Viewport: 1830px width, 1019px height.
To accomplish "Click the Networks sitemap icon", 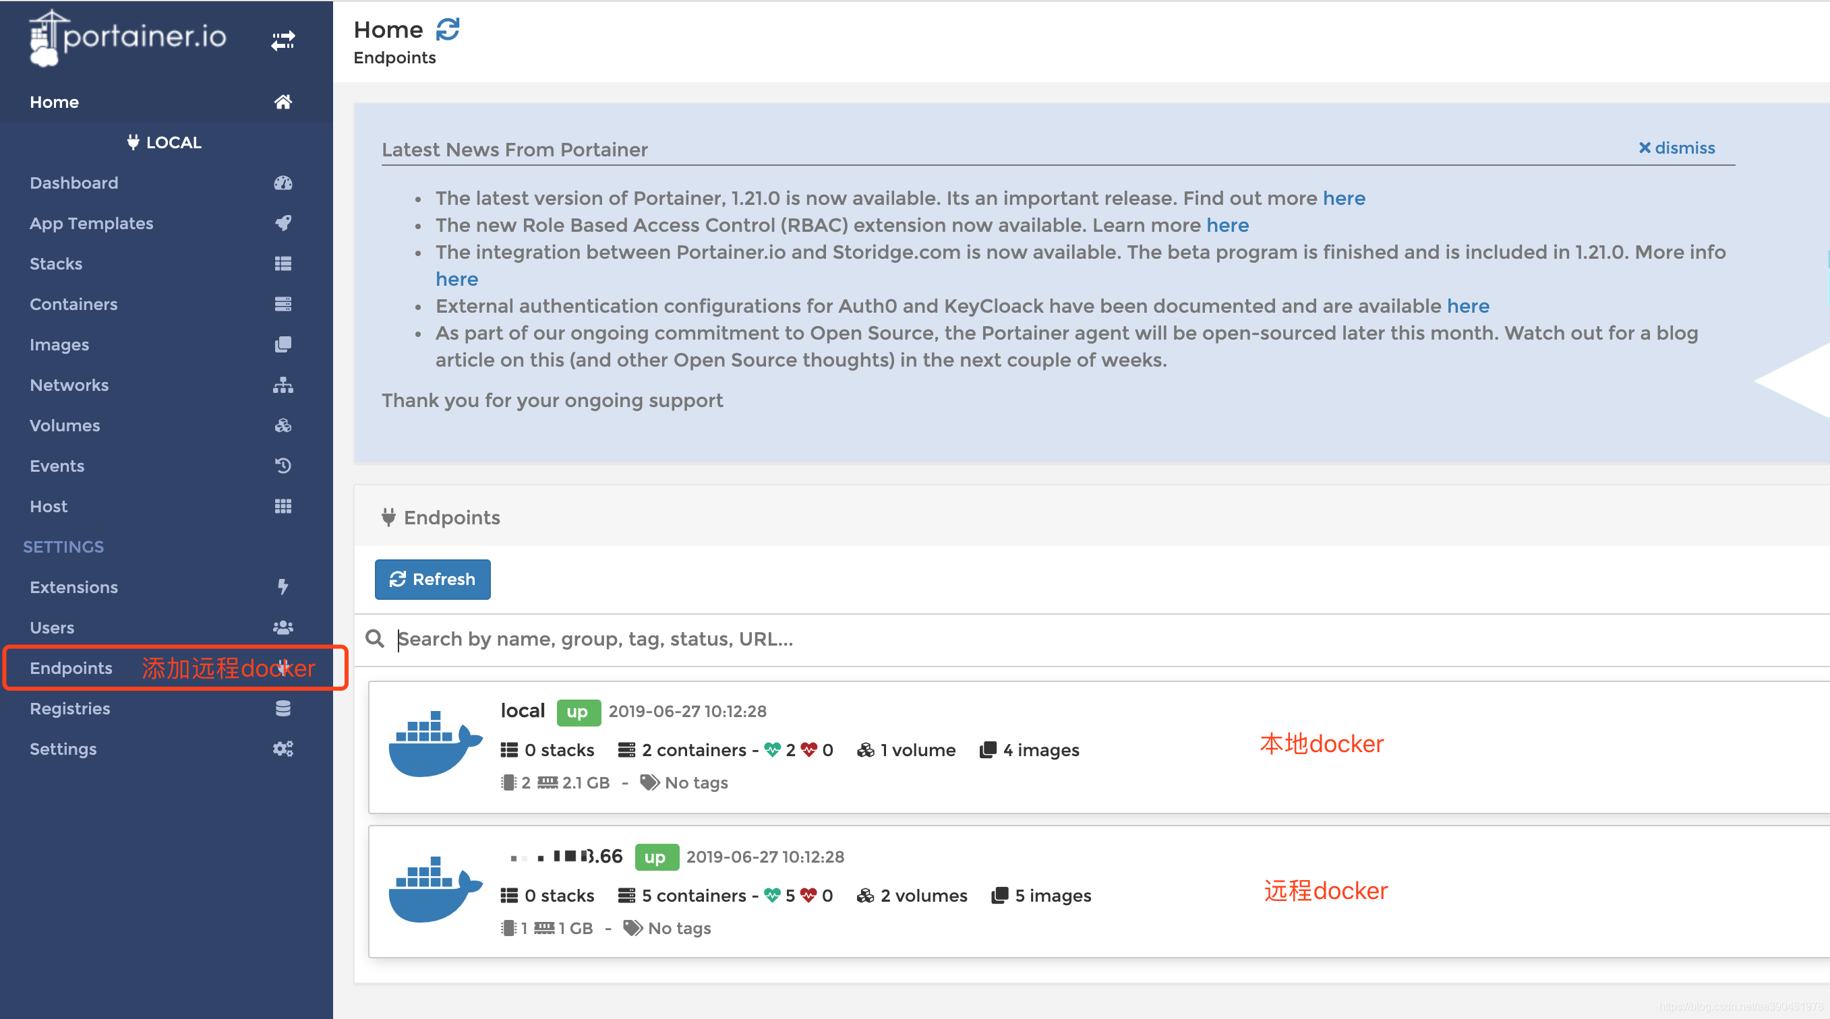I will [283, 385].
